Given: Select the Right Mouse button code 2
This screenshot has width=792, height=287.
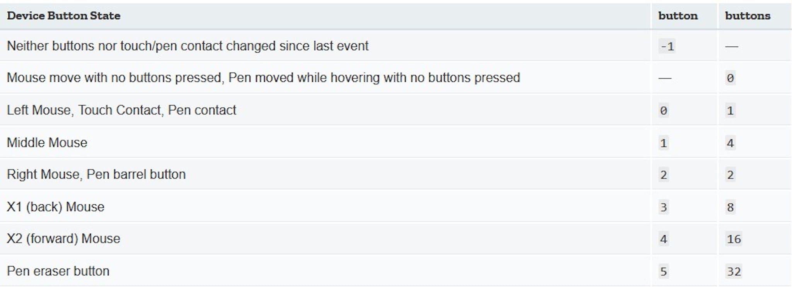Looking at the screenshot, I should [x=664, y=175].
